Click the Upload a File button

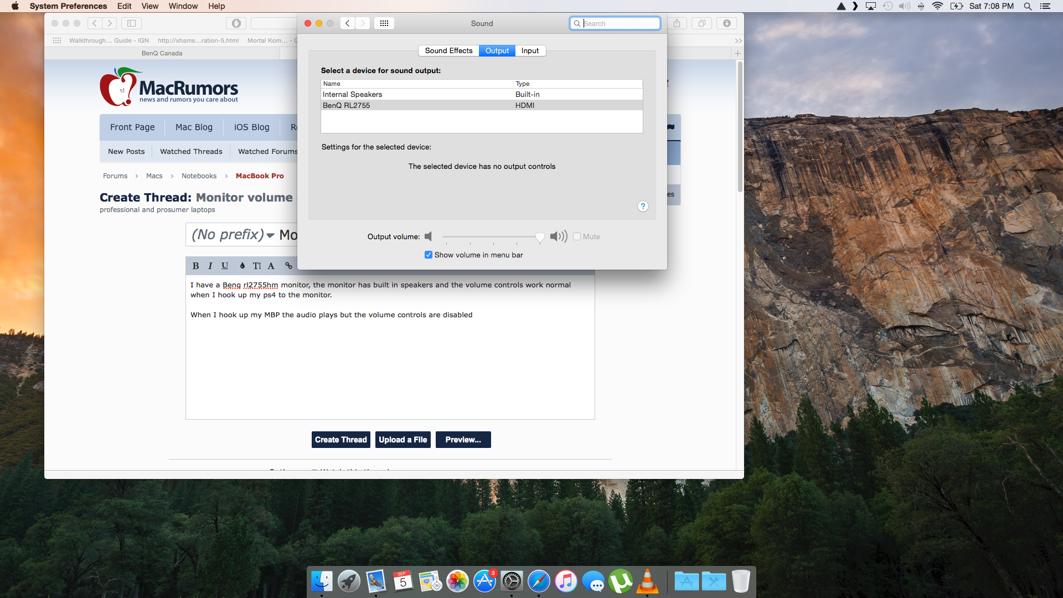click(x=403, y=440)
